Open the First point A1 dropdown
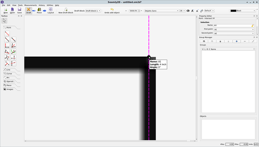The height and width of the screenshot is (147, 259). [x=234, y=30]
